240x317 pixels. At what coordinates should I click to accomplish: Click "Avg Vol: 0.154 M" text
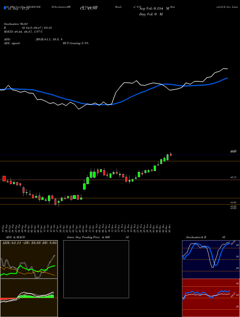tap(154, 9)
